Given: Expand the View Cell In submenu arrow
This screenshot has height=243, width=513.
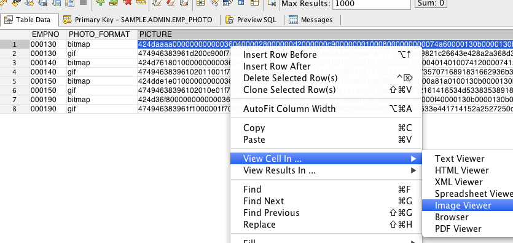Looking at the screenshot, I should coord(413,159).
